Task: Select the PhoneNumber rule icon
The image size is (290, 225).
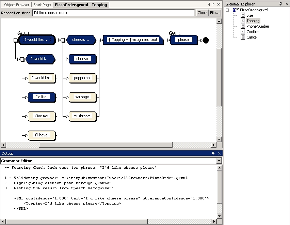Action: (243, 26)
